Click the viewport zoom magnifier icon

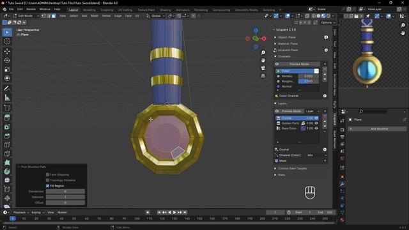263,52
